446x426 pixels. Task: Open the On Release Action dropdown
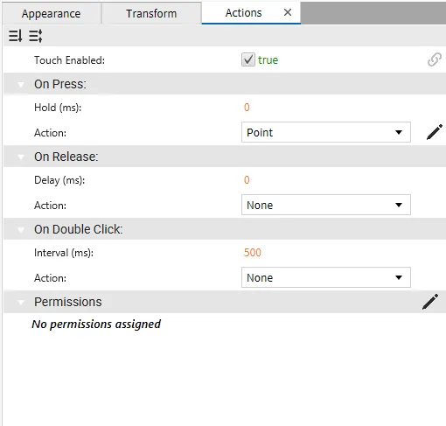click(x=326, y=205)
